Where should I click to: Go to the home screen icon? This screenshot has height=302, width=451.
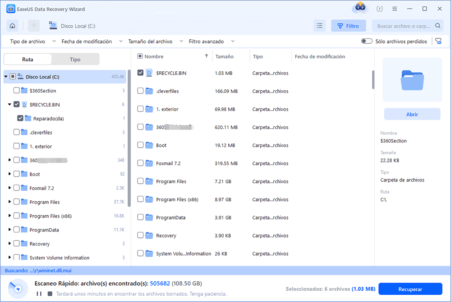click(12, 26)
